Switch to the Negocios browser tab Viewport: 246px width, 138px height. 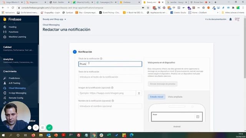(36, 2)
